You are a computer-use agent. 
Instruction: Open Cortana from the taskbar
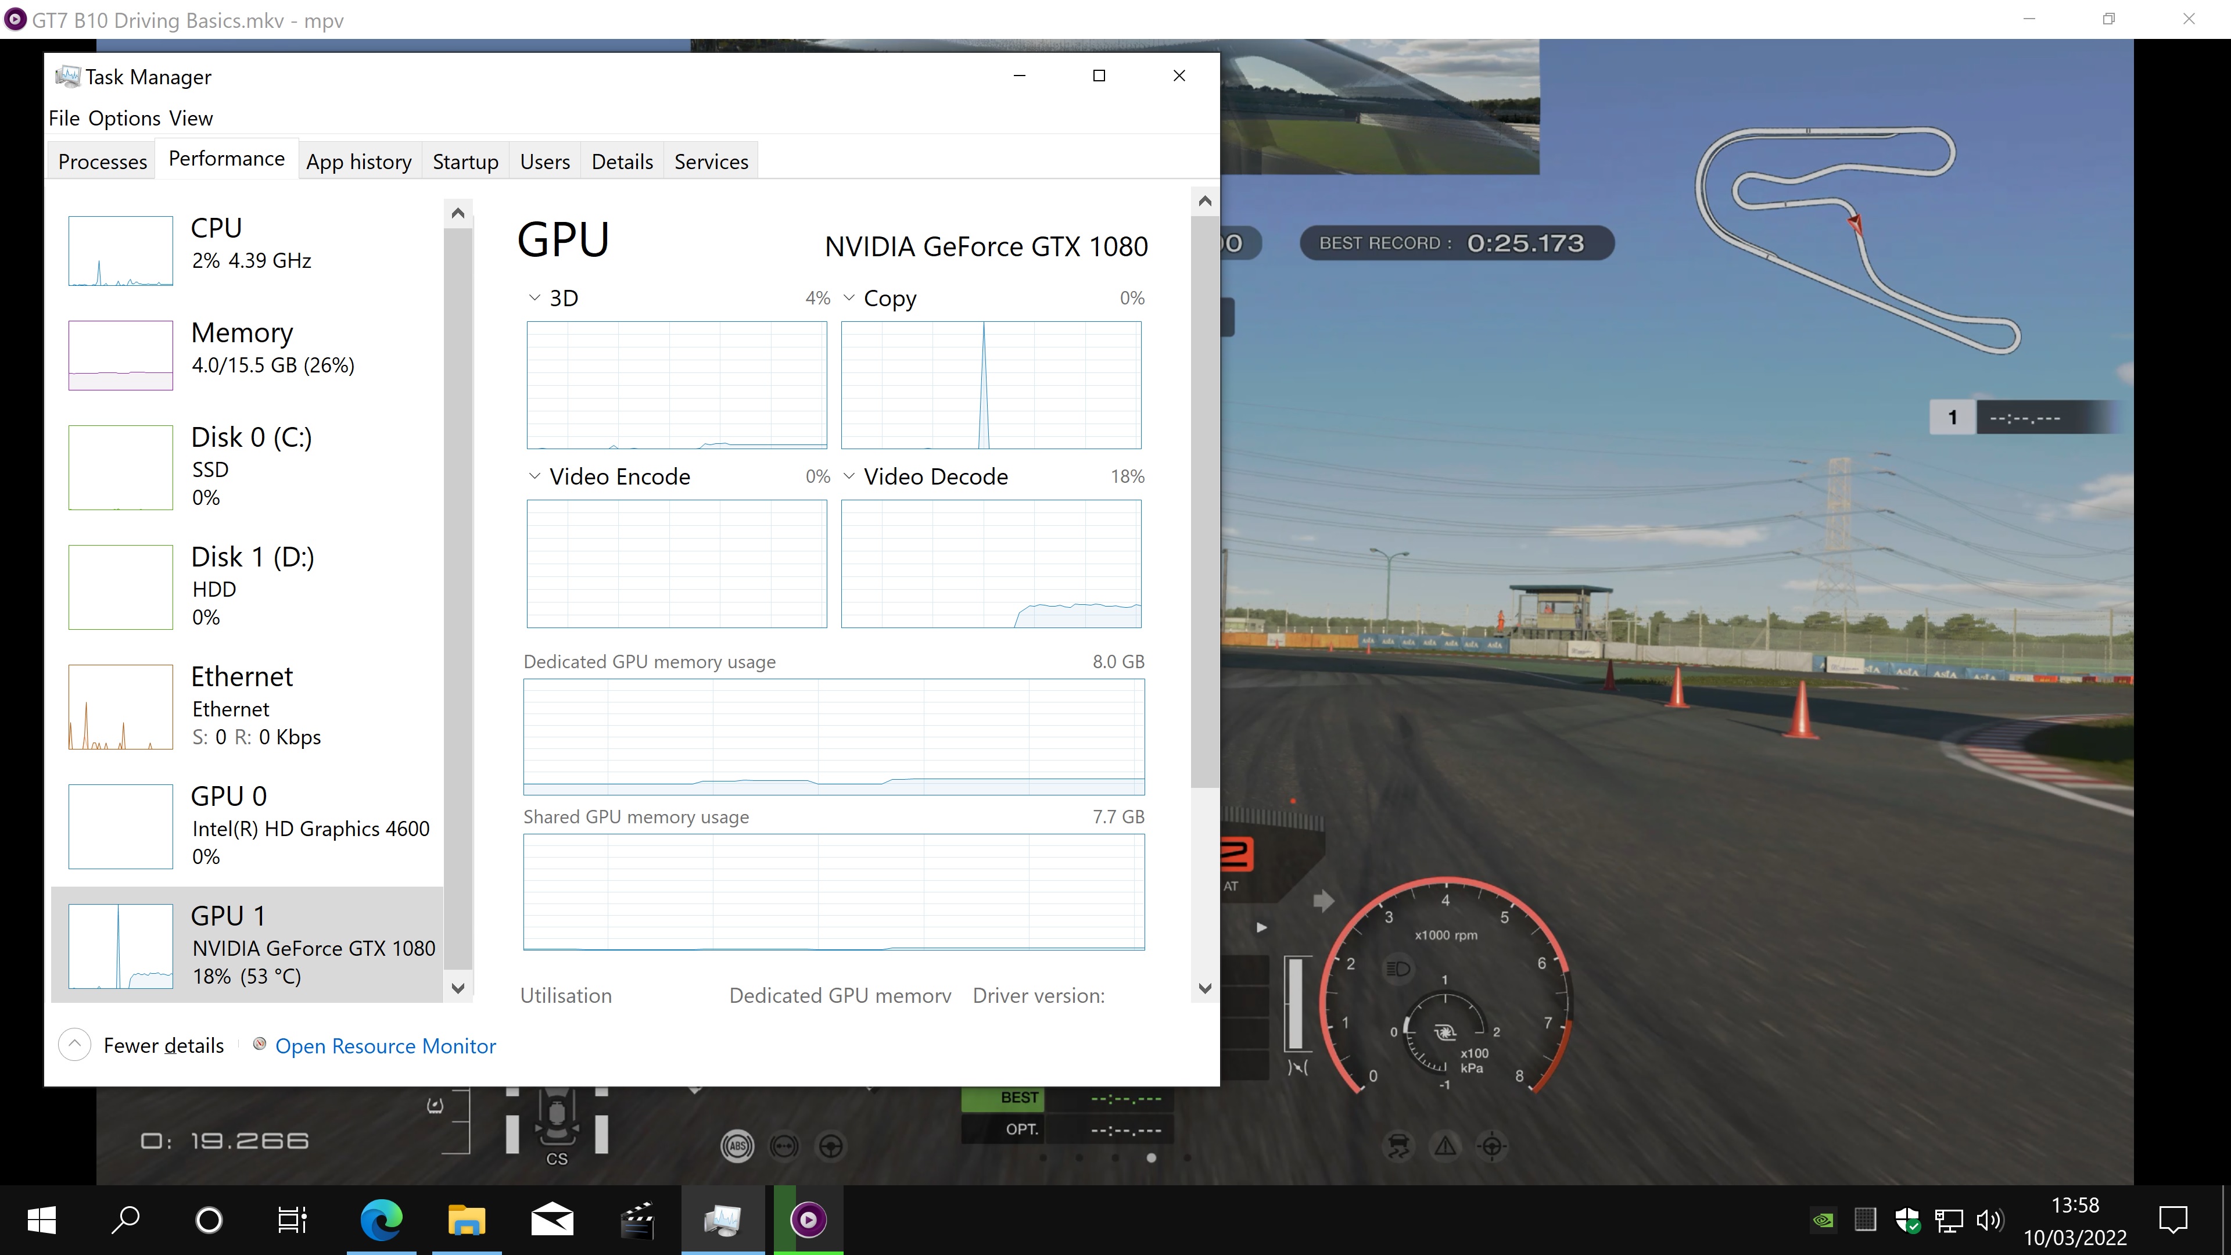tap(209, 1220)
